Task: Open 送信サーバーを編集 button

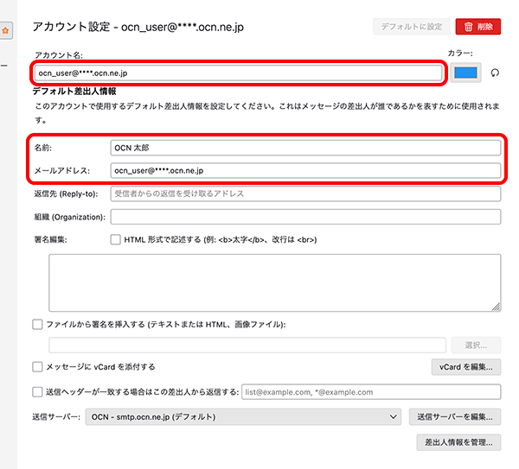Action: tap(454, 417)
